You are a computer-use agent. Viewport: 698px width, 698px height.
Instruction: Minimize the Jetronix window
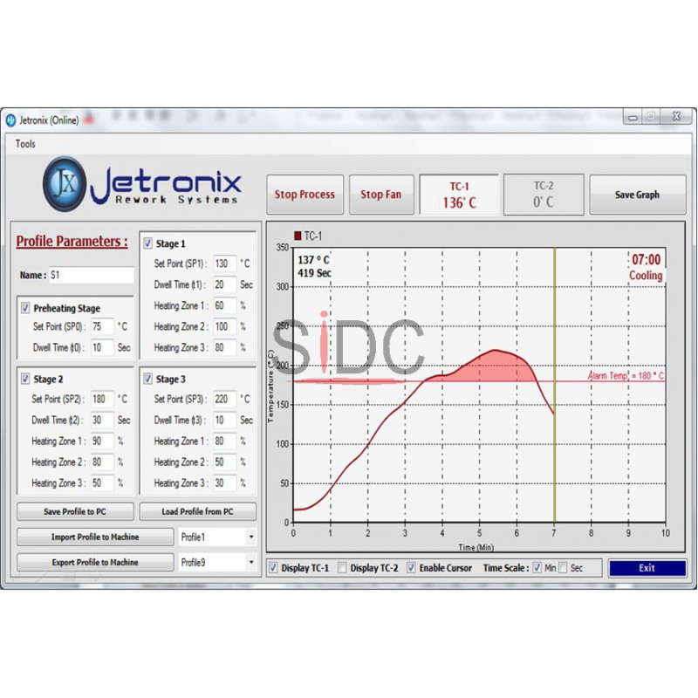[633, 117]
